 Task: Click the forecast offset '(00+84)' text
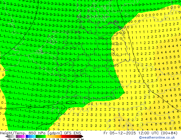click(169, 133)
